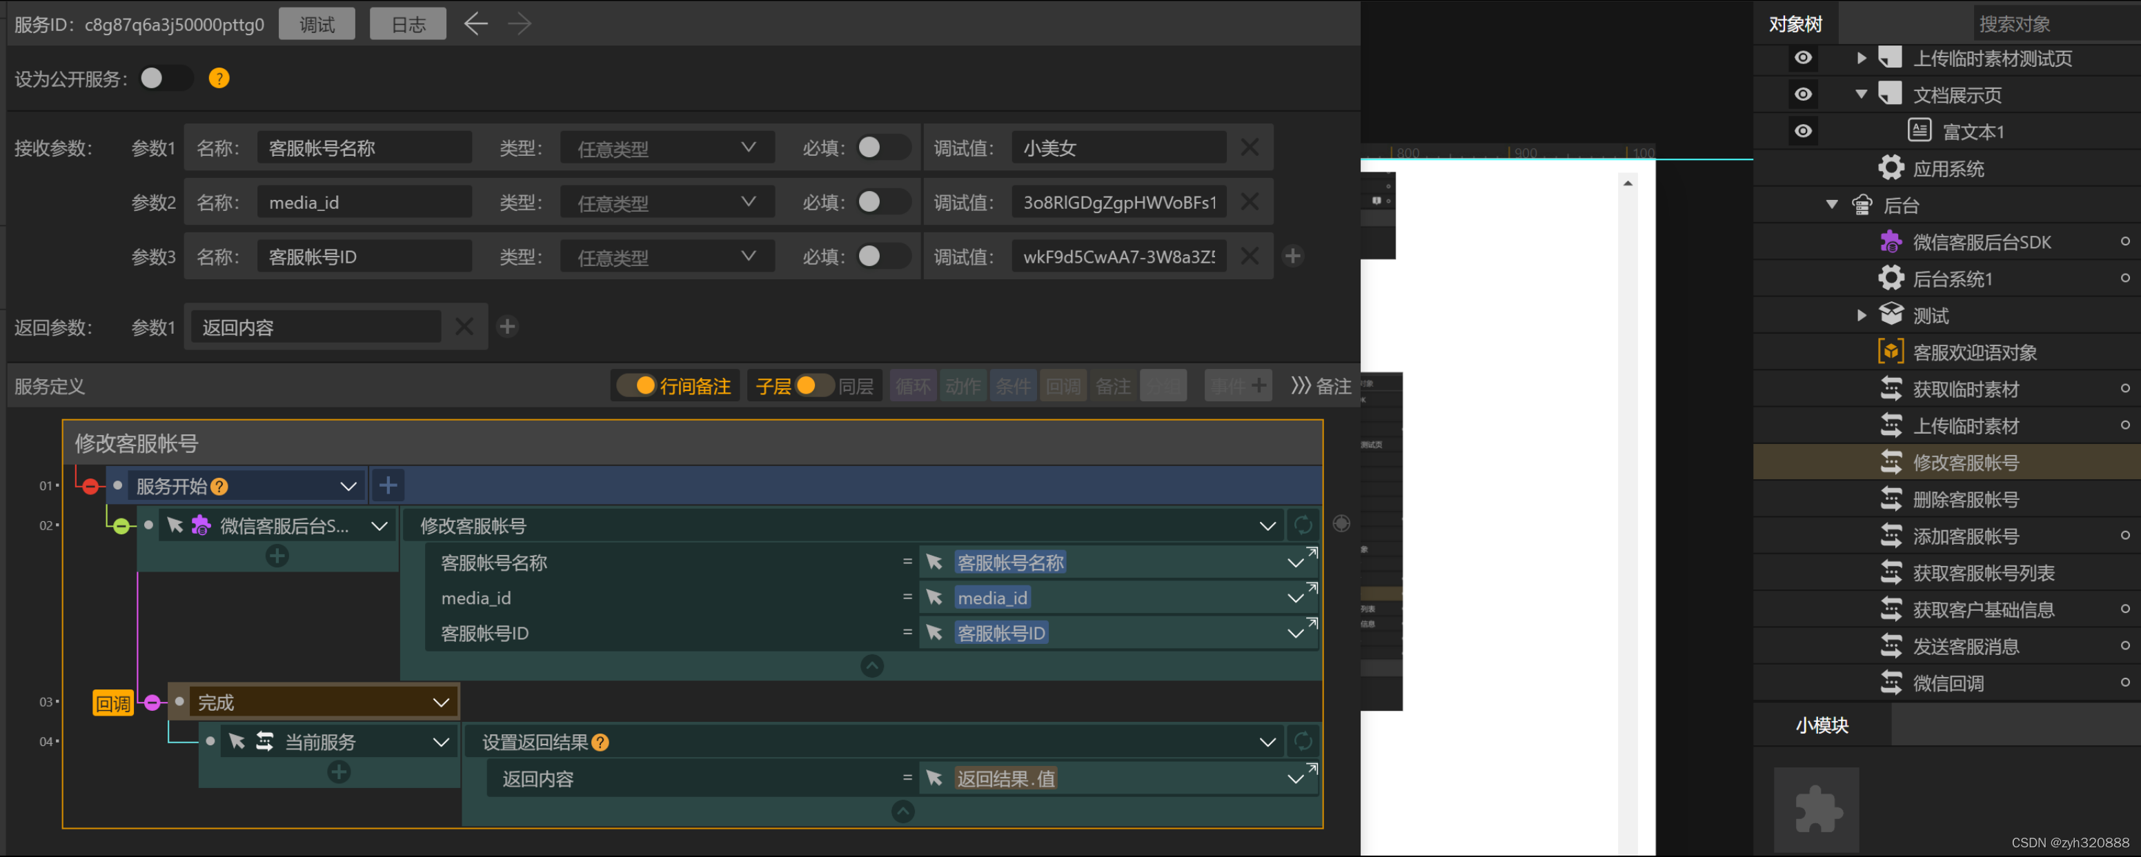Open 类型 dropdown for 客服帐号名称 parameter
Image resolution: width=2141 pixels, height=857 pixels.
[667, 148]
